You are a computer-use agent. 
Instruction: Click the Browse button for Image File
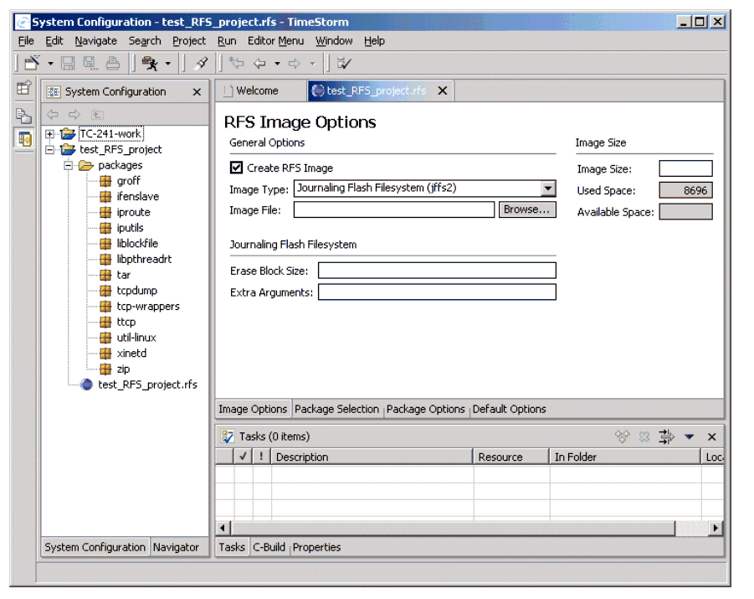(x=527, y=210)
